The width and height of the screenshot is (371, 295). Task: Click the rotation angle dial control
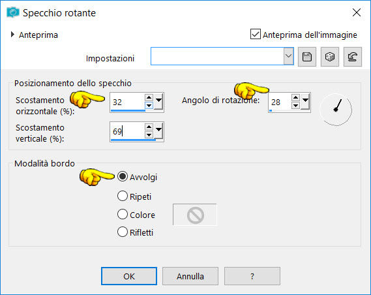[x=336, y=109]
